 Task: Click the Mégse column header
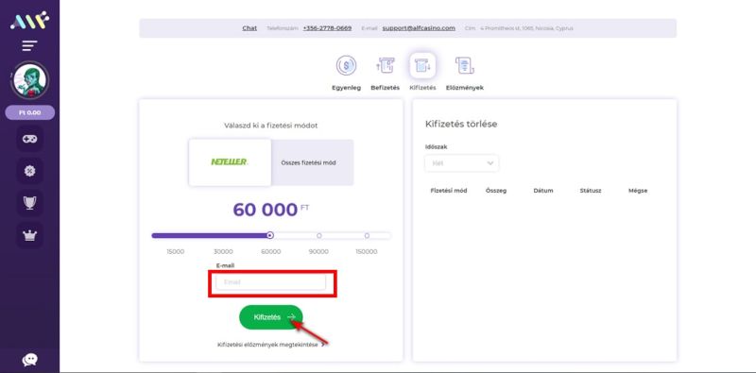pyautogui.click(x=638, y=191)
